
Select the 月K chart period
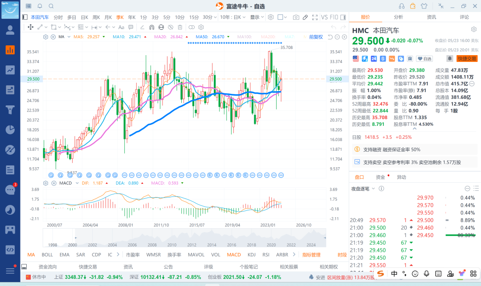108,17
